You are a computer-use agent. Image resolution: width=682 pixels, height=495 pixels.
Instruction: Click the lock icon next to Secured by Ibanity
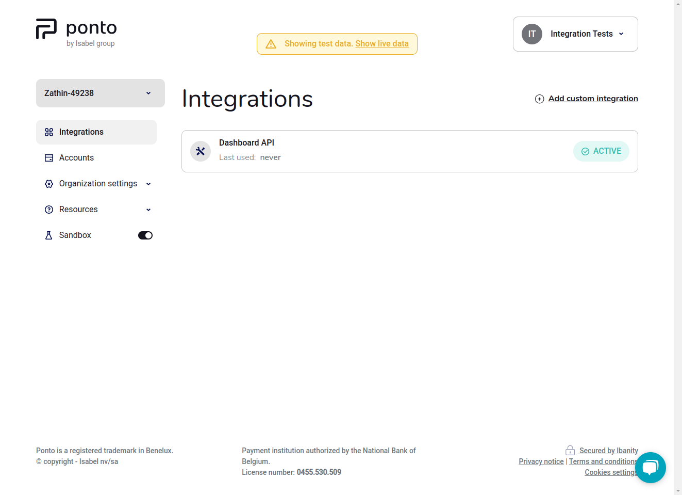point(570,450)
